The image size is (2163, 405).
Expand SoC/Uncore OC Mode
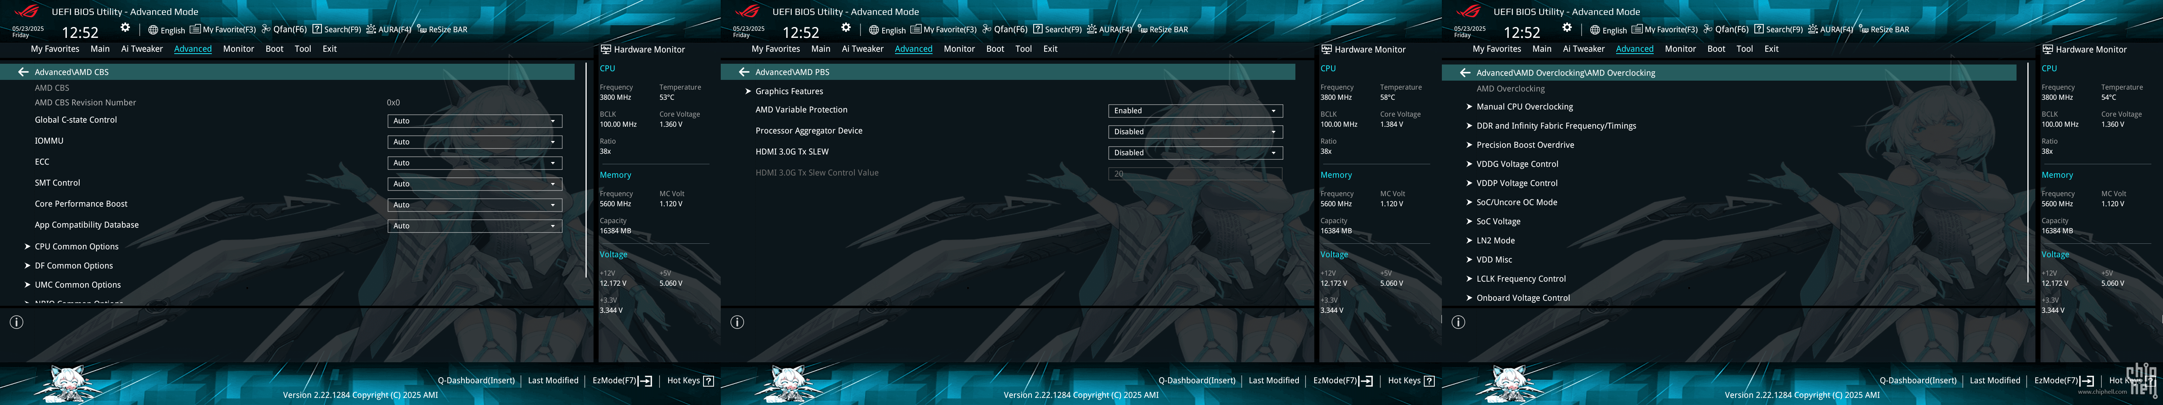(1517, 202)
